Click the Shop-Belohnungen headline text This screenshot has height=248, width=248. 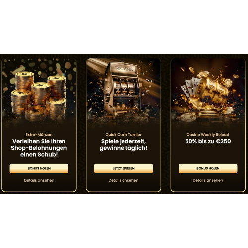click(39, 148)
